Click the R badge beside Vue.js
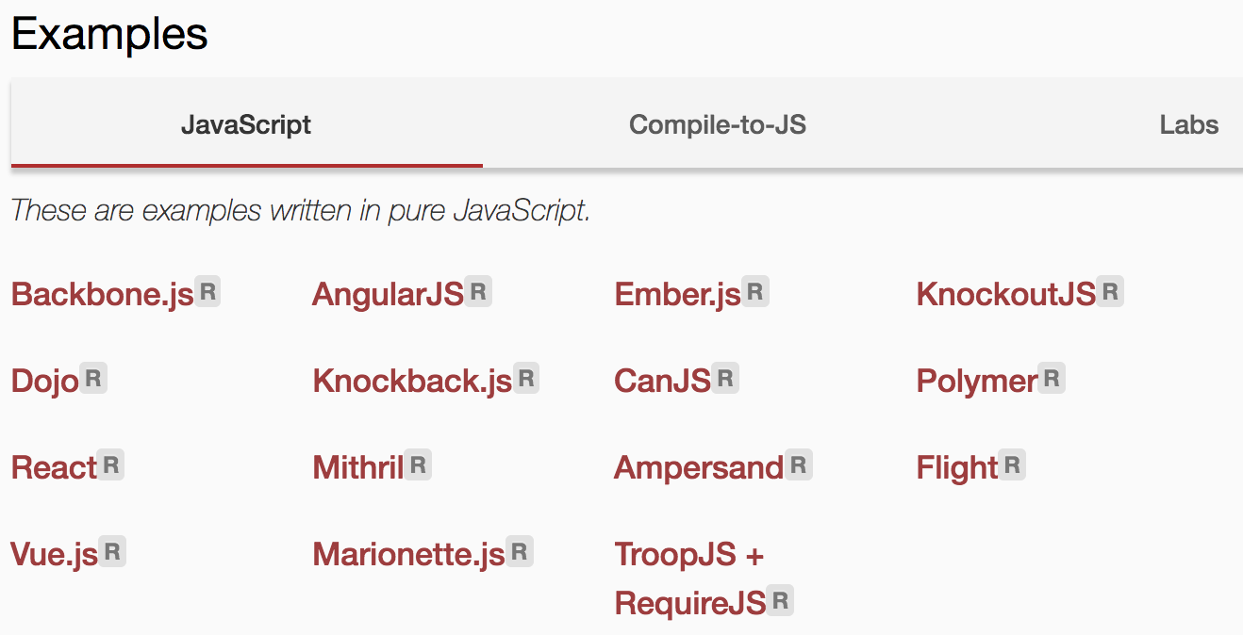Screen dimensions: 1243x635 tap(112, 551)
